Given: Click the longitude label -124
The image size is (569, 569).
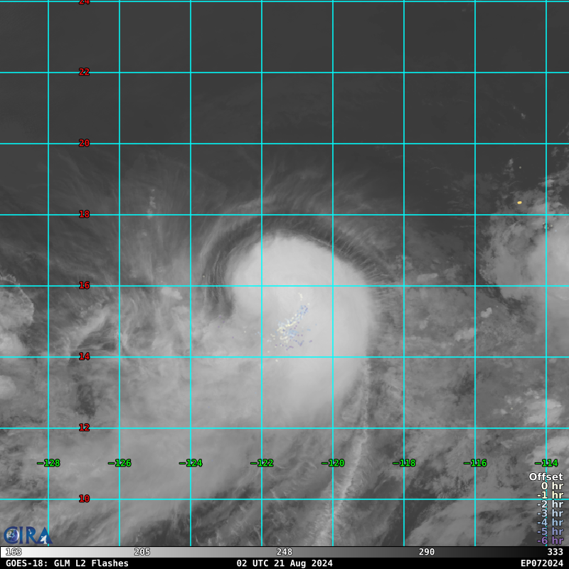Looking at the screenshot, I should pos(191,463).
